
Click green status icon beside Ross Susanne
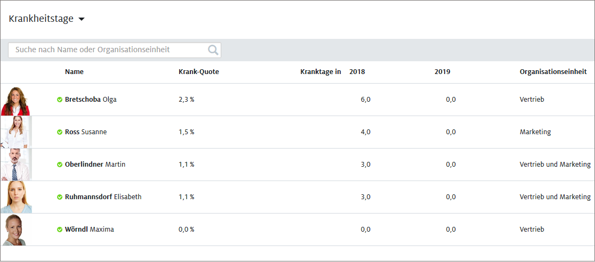60,132
